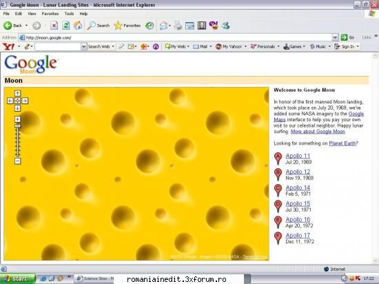
Task: Follow the More about Google Moon link
Action: pyautogui.click(x=318, y=132)
